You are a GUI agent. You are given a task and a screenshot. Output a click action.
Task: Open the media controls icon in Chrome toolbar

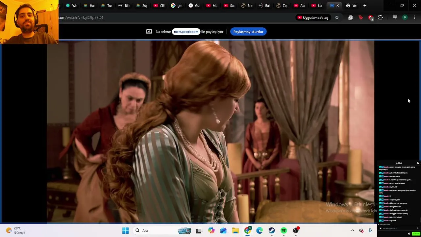point(395,17)
